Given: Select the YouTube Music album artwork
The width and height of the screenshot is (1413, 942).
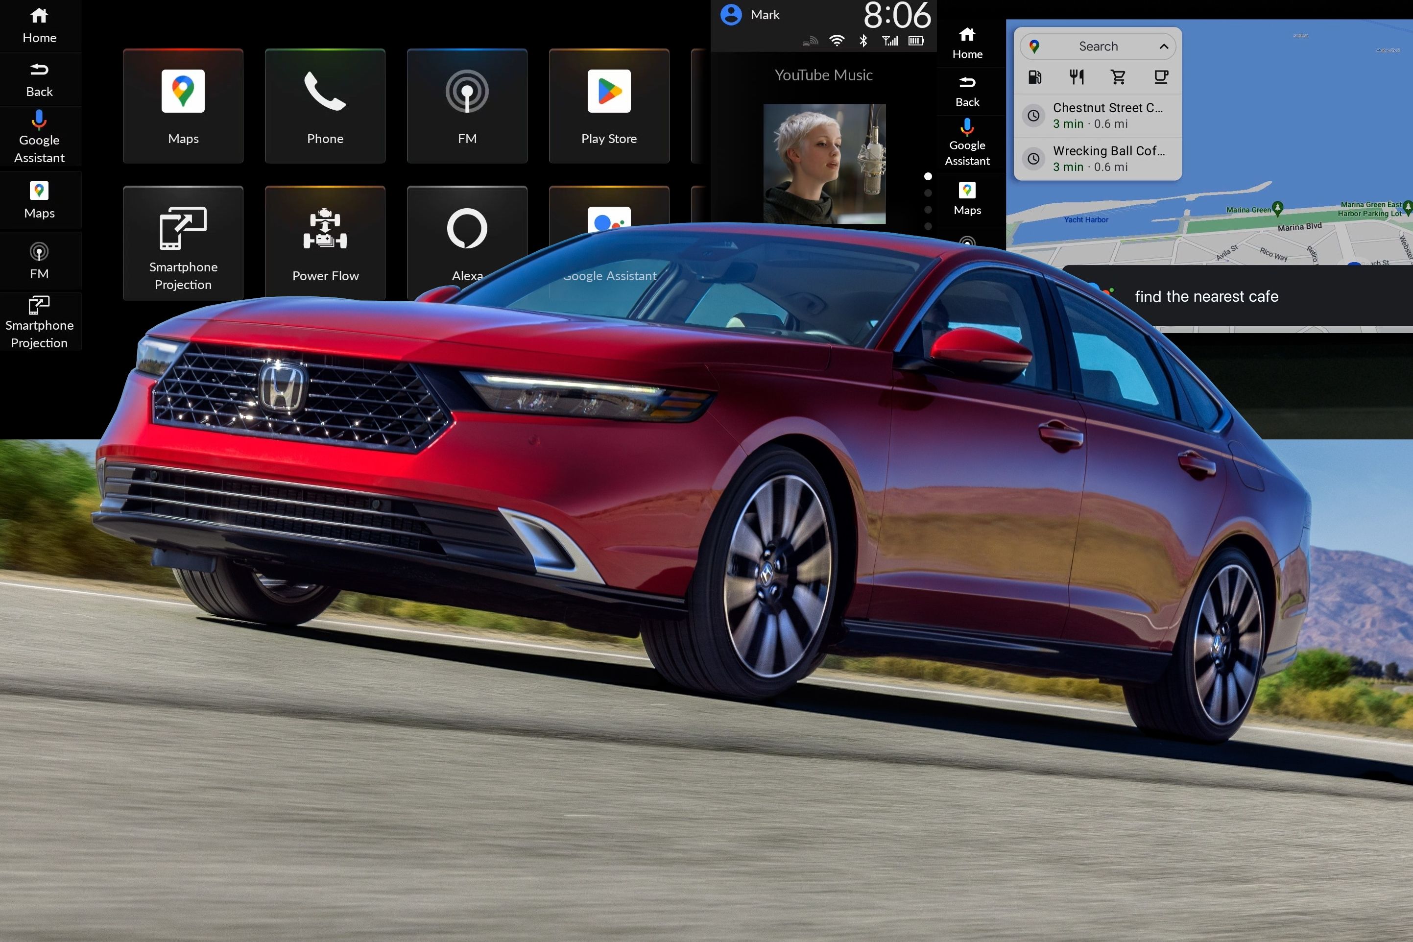Looking at the screenshot, I should point(824,164).
